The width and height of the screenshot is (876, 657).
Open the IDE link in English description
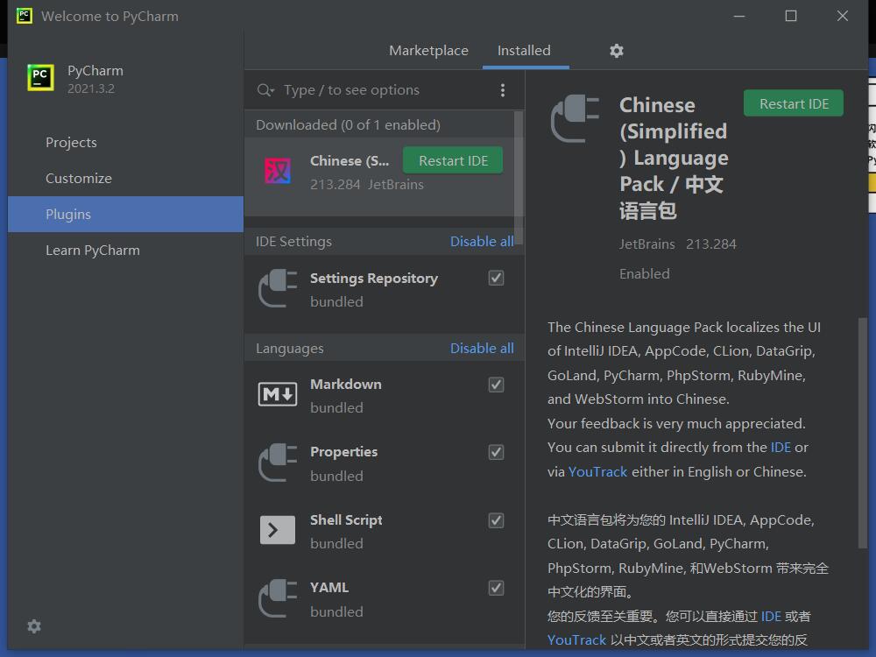point(781,448)
